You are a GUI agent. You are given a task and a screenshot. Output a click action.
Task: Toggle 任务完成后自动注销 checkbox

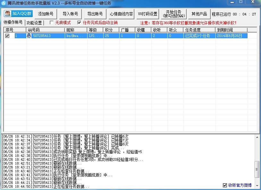click(x=79, y=23)
